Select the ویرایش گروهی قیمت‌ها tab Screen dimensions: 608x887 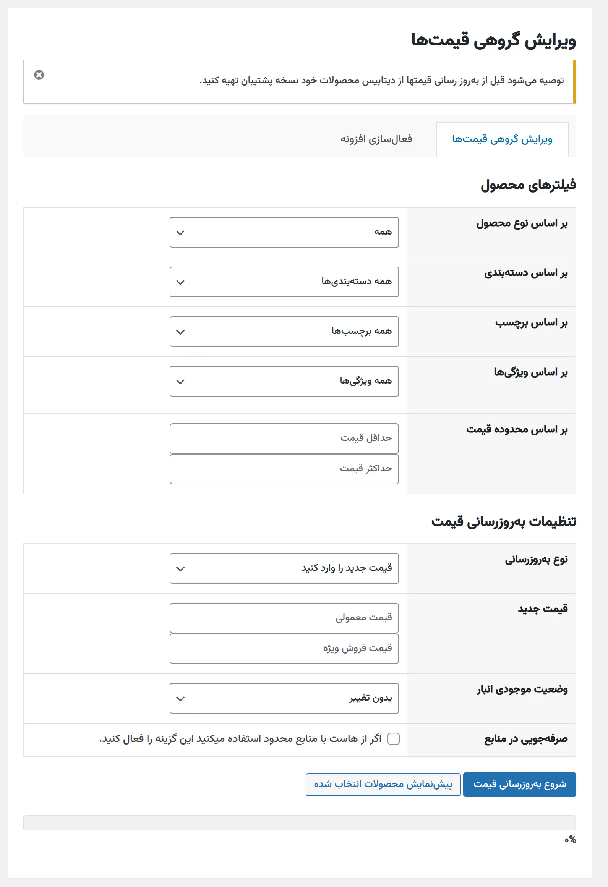(503, 139)
